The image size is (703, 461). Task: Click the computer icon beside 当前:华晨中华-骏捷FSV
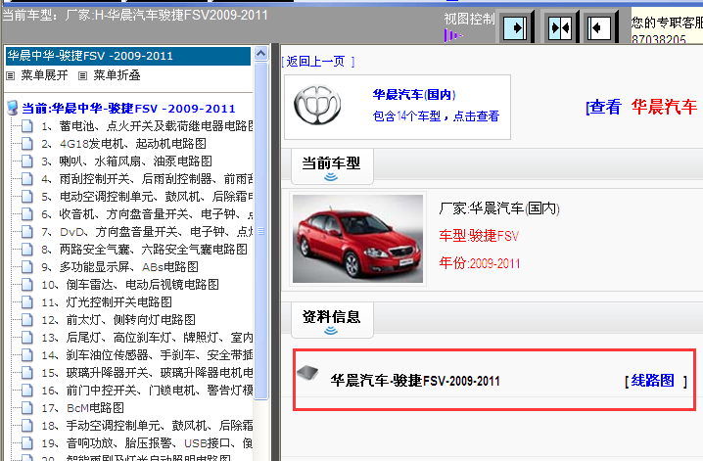(x=13, y=108)
